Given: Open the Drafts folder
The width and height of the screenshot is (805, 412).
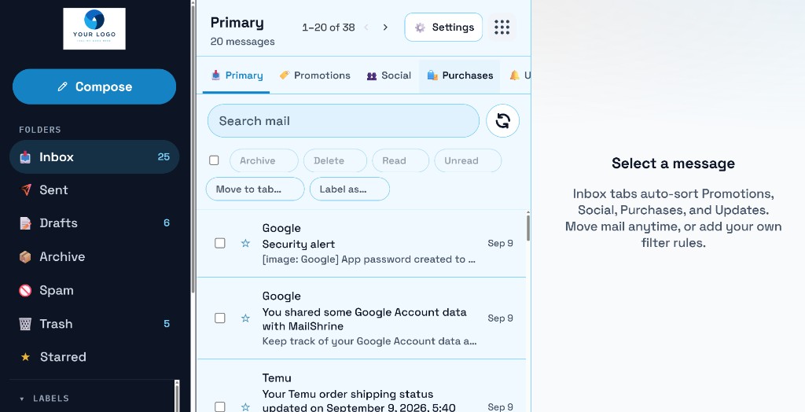Looking at the screenshot, I should pos(94,223).
